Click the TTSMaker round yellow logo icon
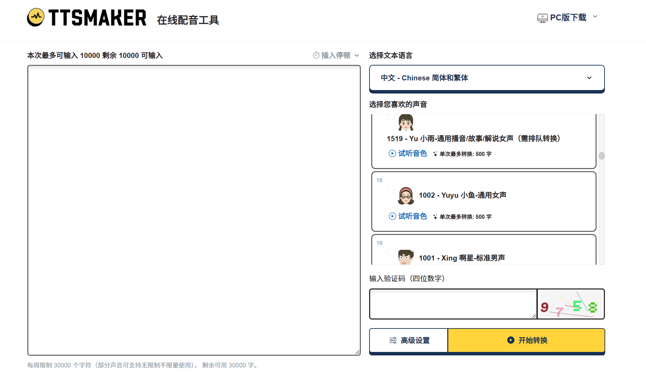The image size is (646, 373). tap(36, 17)
